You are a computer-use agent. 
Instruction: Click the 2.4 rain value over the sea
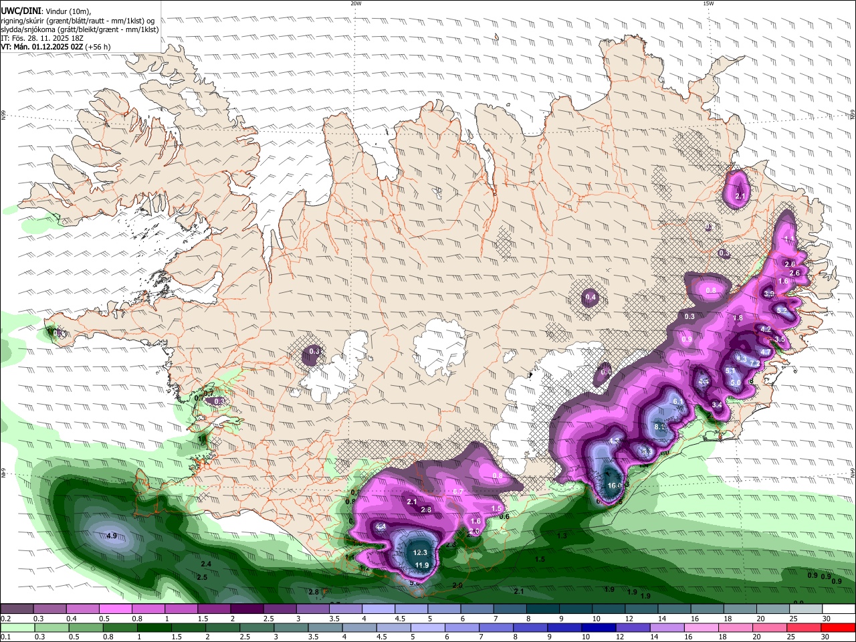point(206,564)
